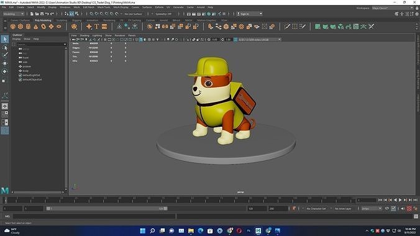The image size is (420, 236).
Task: Activate the Select tool in the toolbox
Action: [x=4, y=39]
